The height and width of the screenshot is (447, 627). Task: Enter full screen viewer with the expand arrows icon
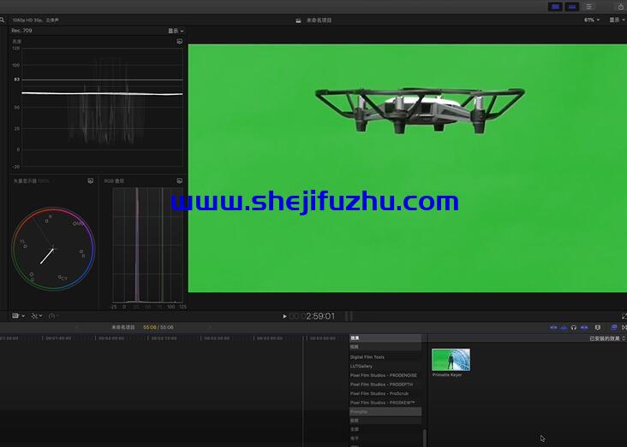(624, 316)
